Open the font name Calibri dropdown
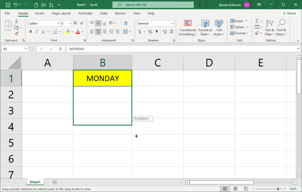This screenshot has width=302, height=192. coord(58,23)
